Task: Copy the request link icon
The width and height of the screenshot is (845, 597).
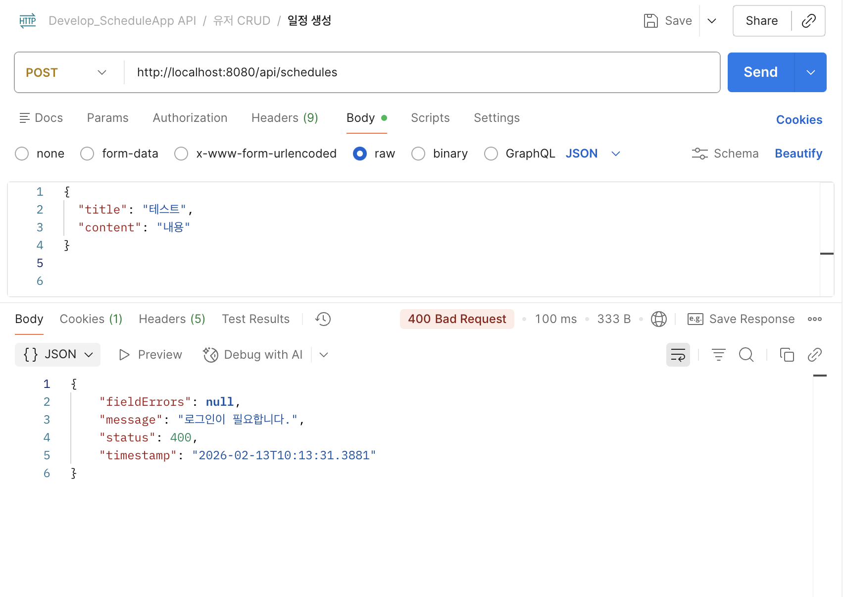Action: [808, 21]
